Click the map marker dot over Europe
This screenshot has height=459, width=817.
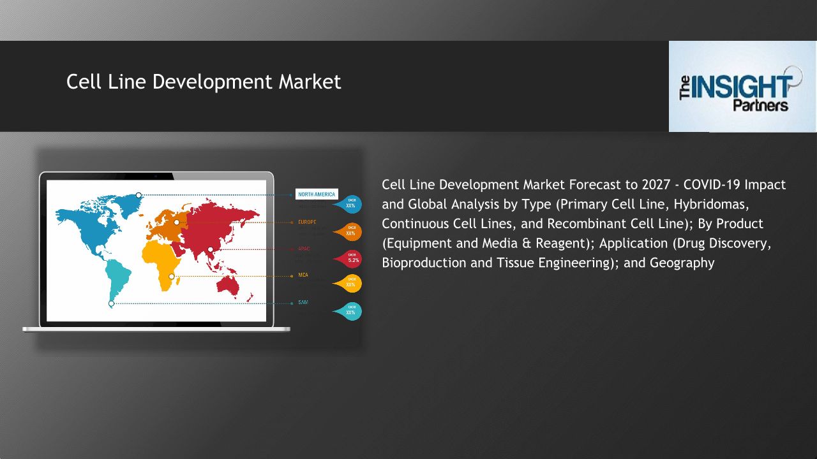tap(177, 222)
